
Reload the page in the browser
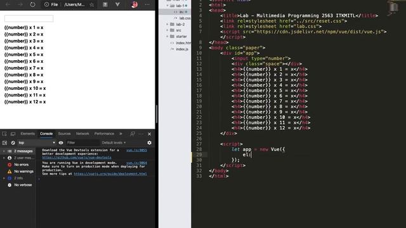(32, 4)
